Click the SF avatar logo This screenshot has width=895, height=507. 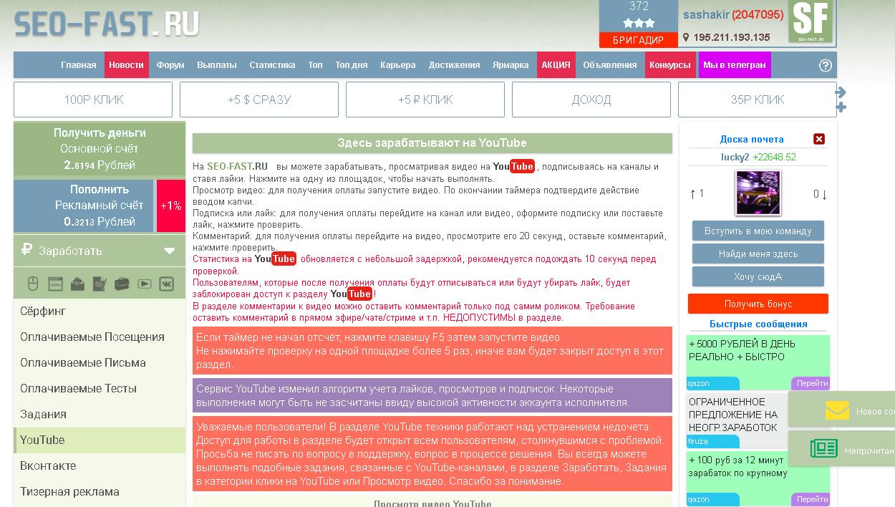click(811, 21)
